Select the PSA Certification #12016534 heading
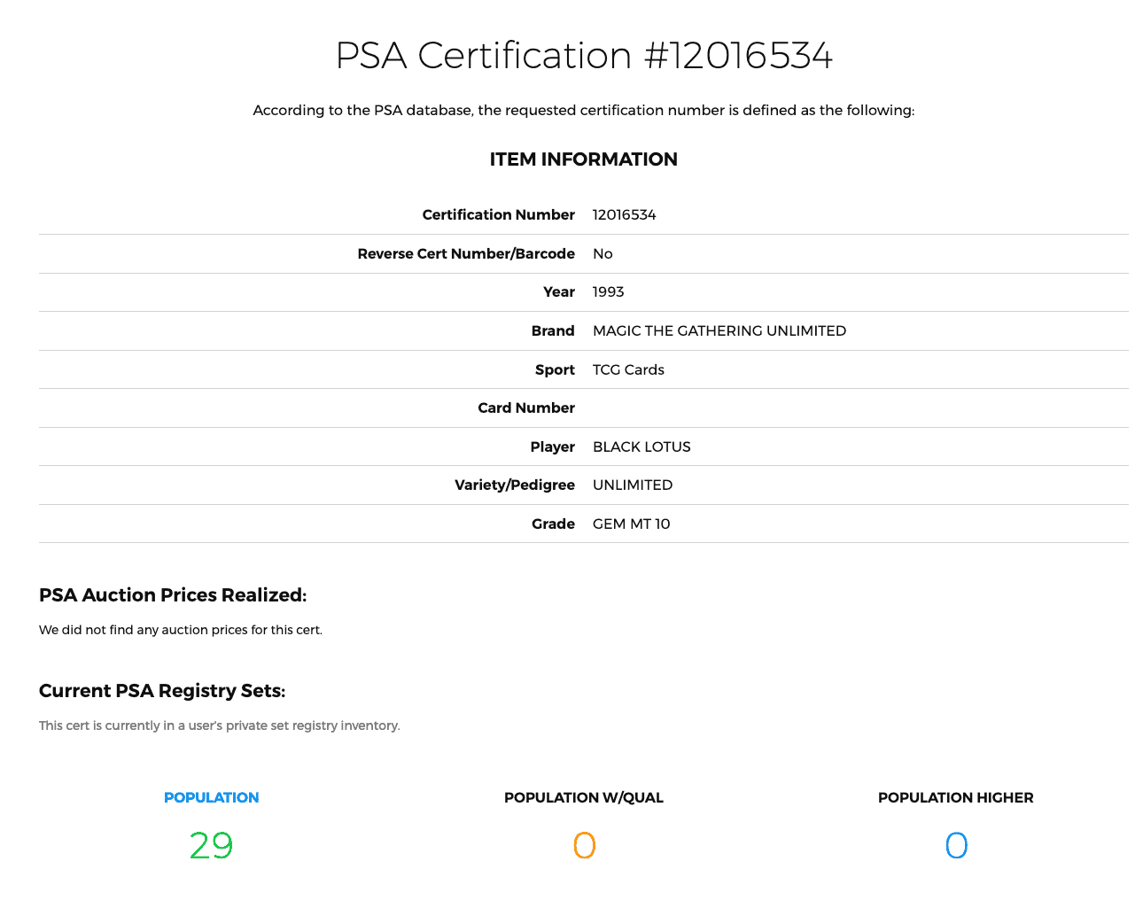This screenshot has width=1143, height=900. 584,55
